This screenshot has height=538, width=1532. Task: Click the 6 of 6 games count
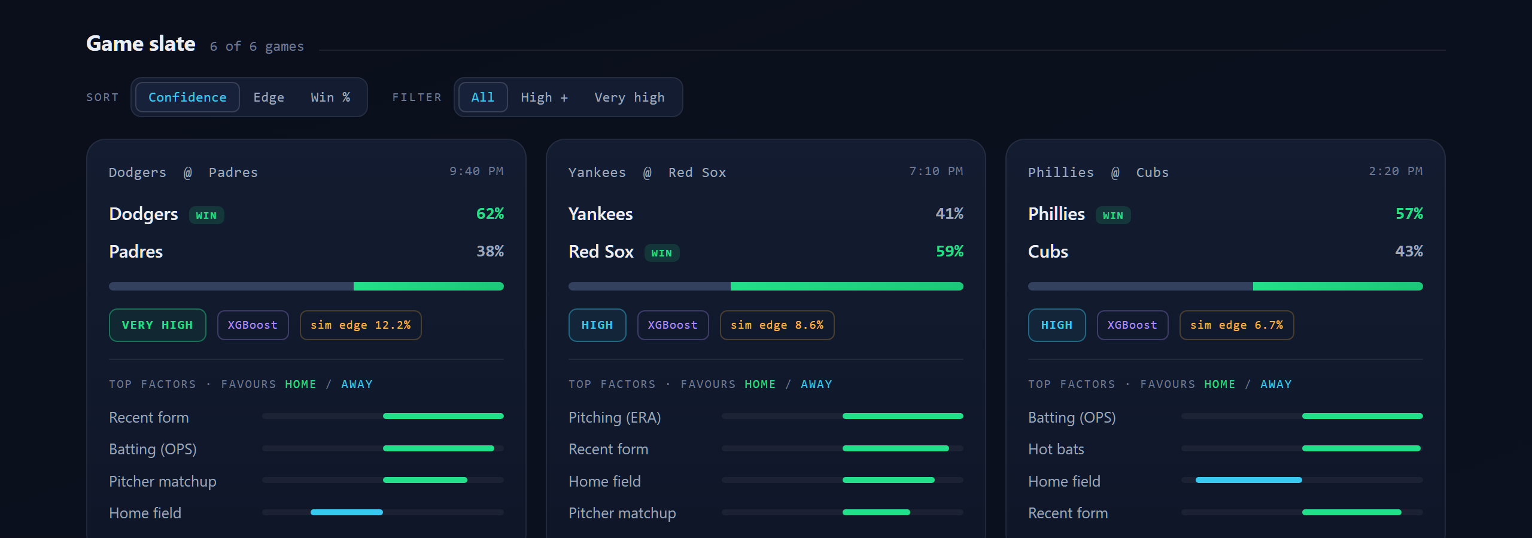[257, 47]
